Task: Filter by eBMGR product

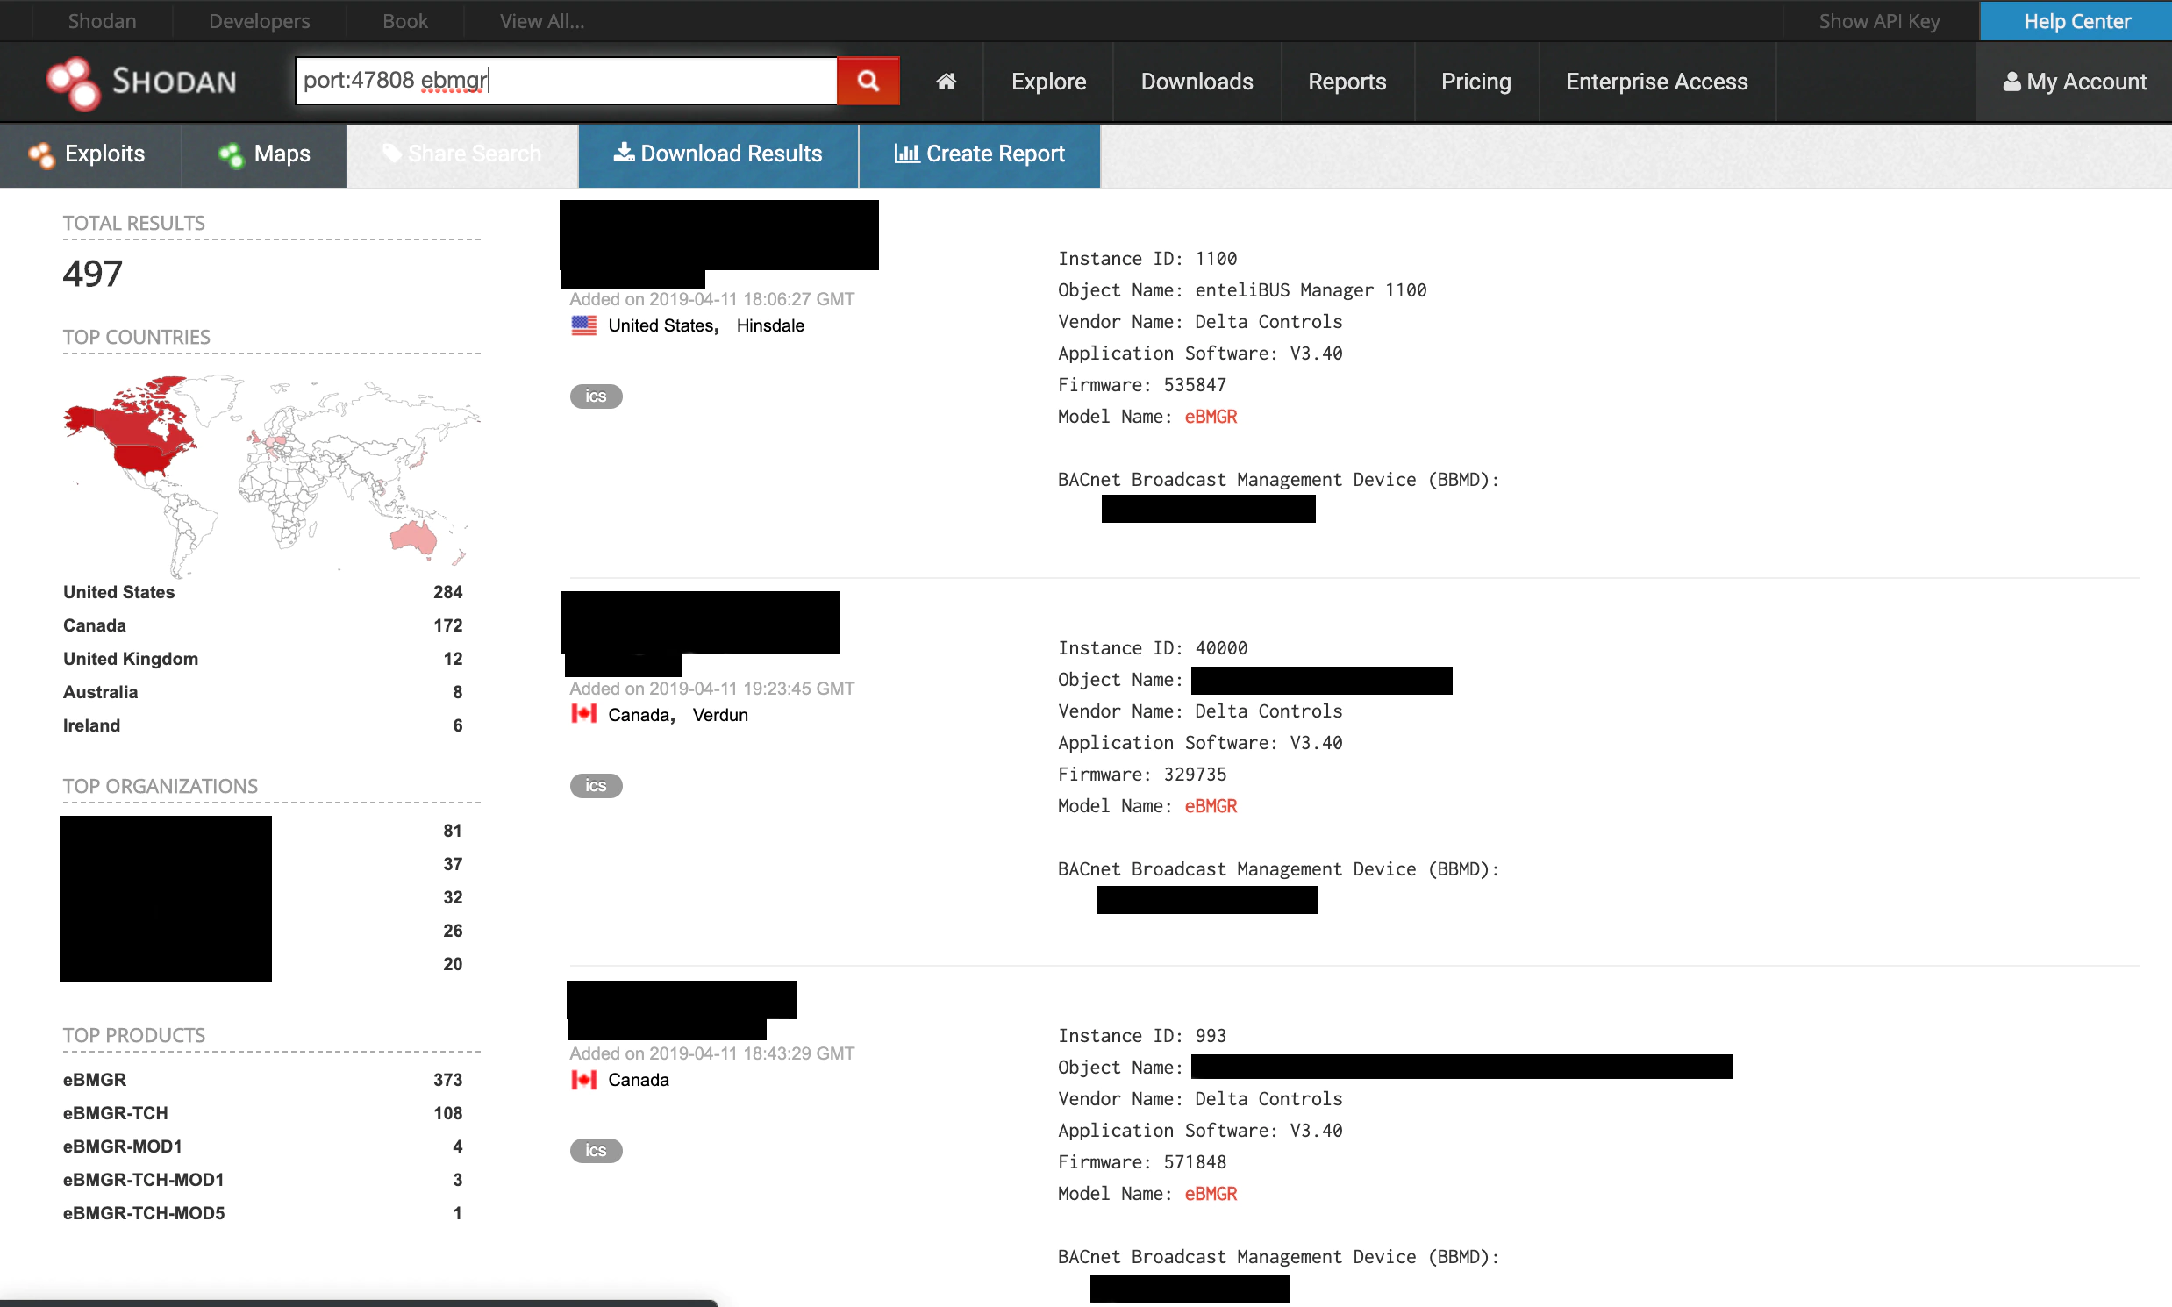Action: coord(94,1080)
